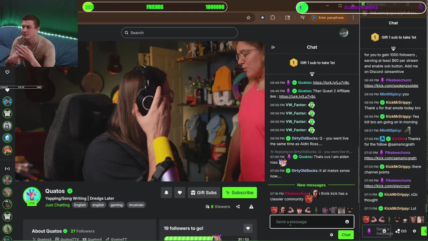Open the browser extensions puzzle icon
428x241 pixels.
click(x=273, y=18)
